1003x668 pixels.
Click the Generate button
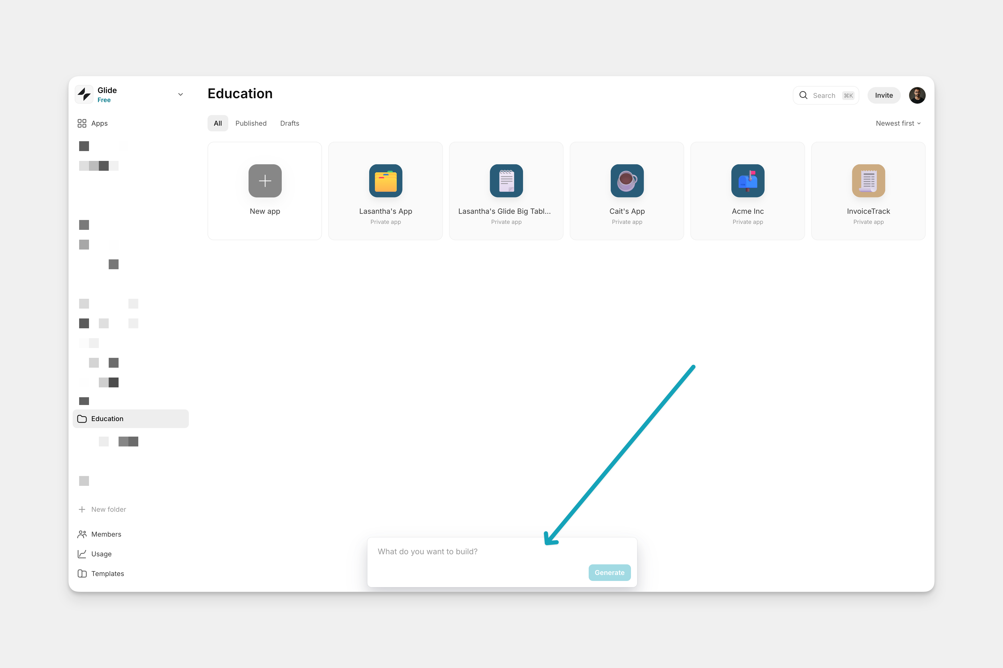coord(609,573)
